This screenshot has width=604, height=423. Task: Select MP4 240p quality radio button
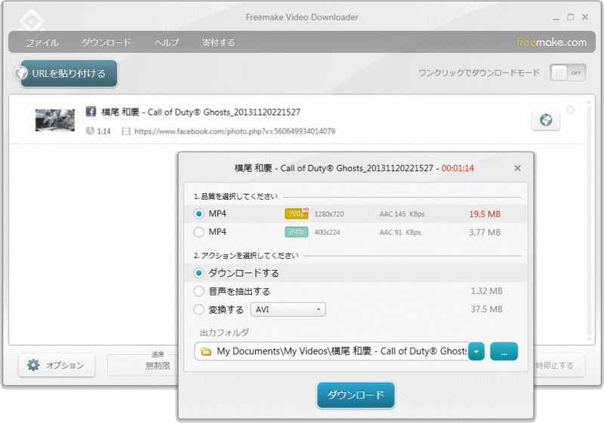click(x=199, y=232)
